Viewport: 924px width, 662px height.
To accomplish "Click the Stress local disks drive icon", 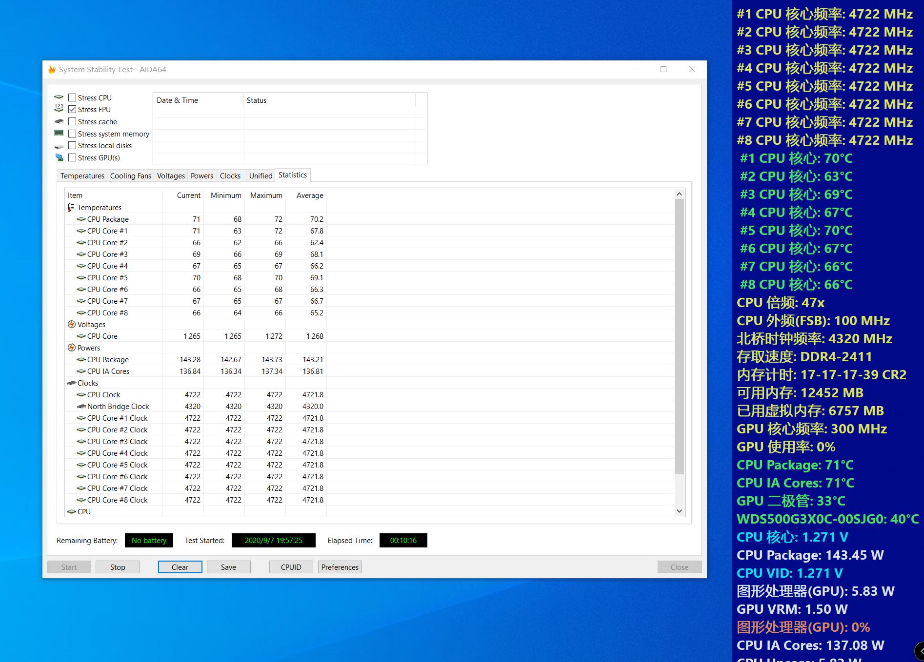I will coord(59,146).
